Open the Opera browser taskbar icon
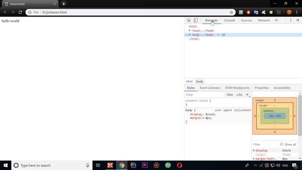This screenshot has width=302, height=170. pyautogui.click(x=179, y=165)
